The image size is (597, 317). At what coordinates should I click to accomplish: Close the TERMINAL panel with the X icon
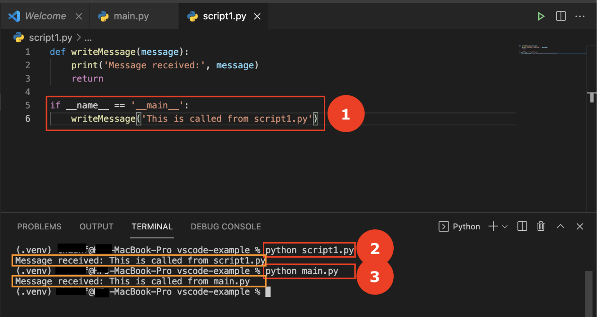point(580,226)
